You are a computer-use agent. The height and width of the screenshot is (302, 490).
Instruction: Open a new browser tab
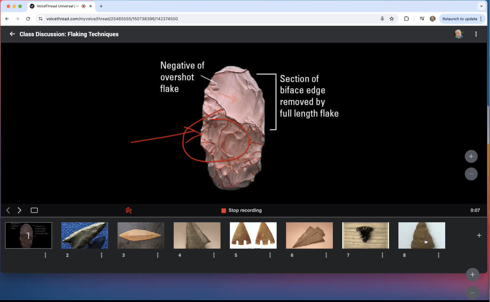click(101, 6)
